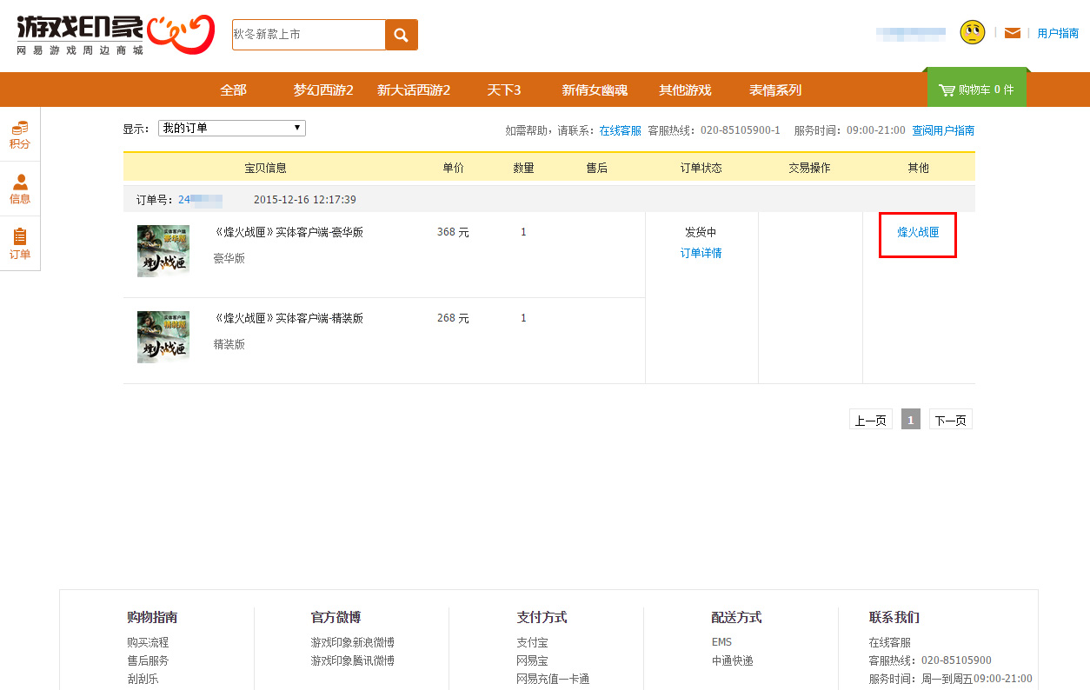Open the green 购物车 shopping cart
This screenshot has height=690, width=1090.
tap(977, 90)
